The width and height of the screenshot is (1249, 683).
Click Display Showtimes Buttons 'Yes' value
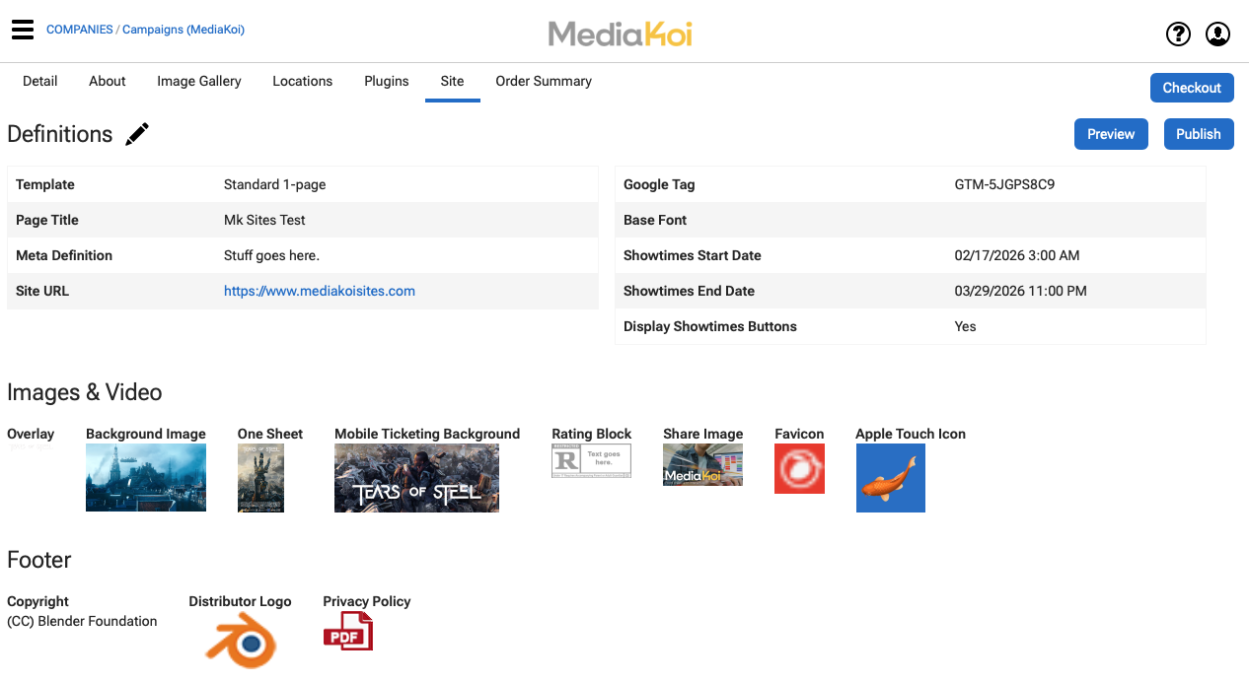pyautogui.click(x=966, y=326)
